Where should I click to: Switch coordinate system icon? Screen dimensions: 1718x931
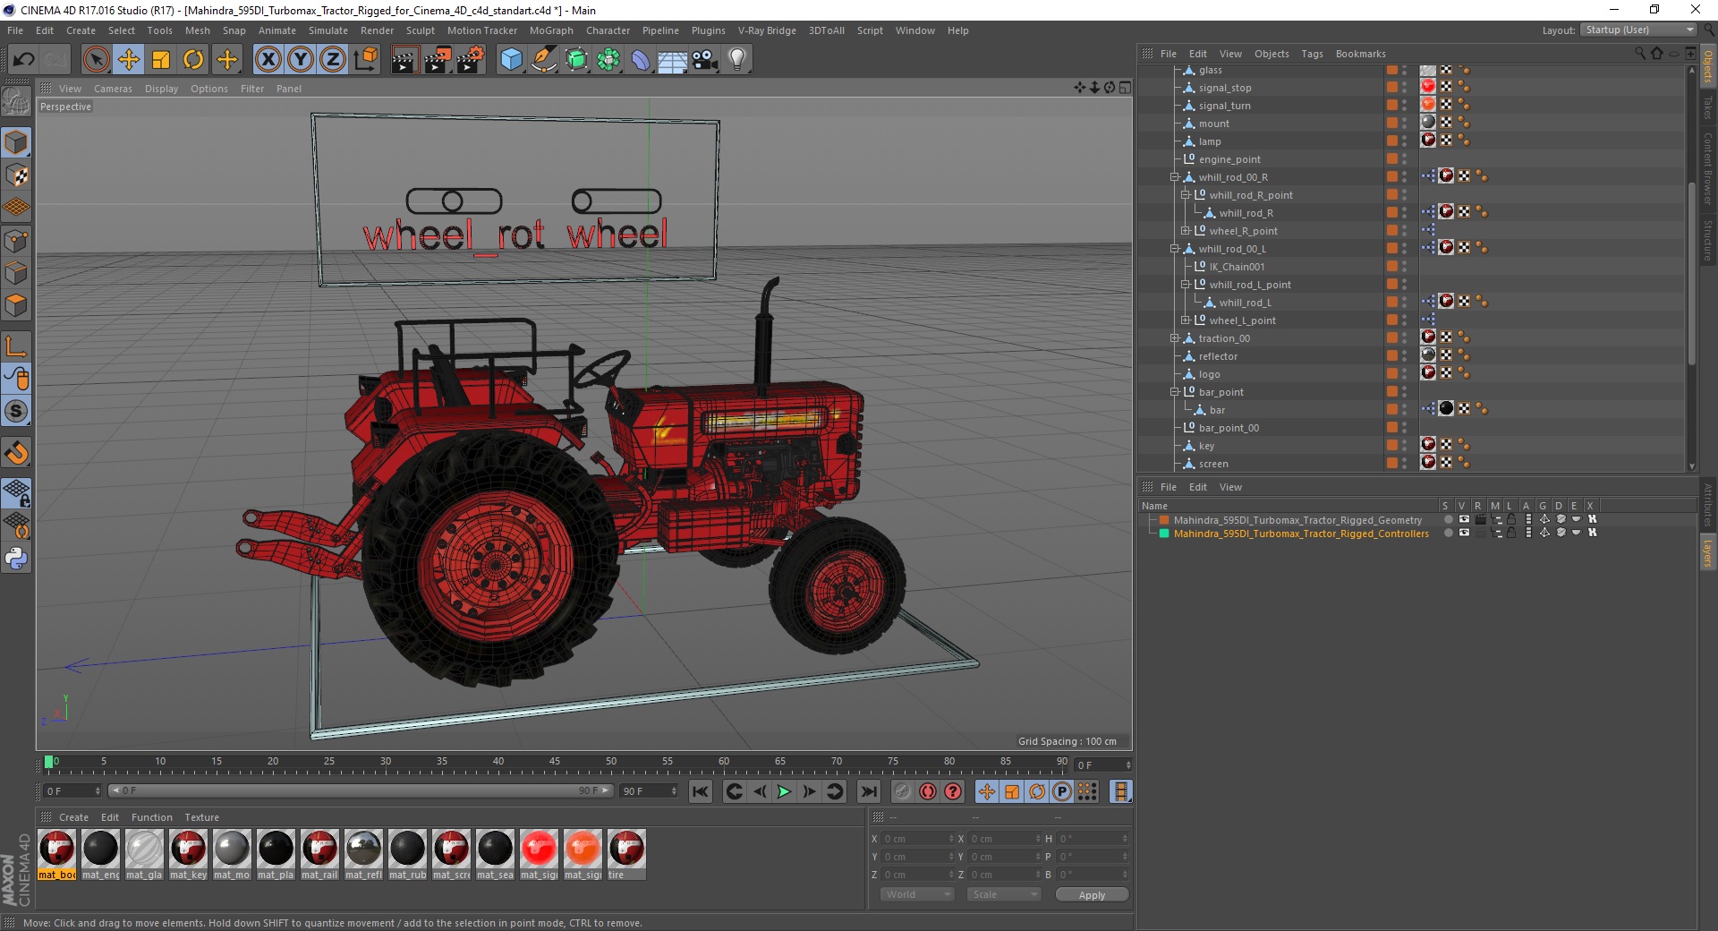point(365,60)
